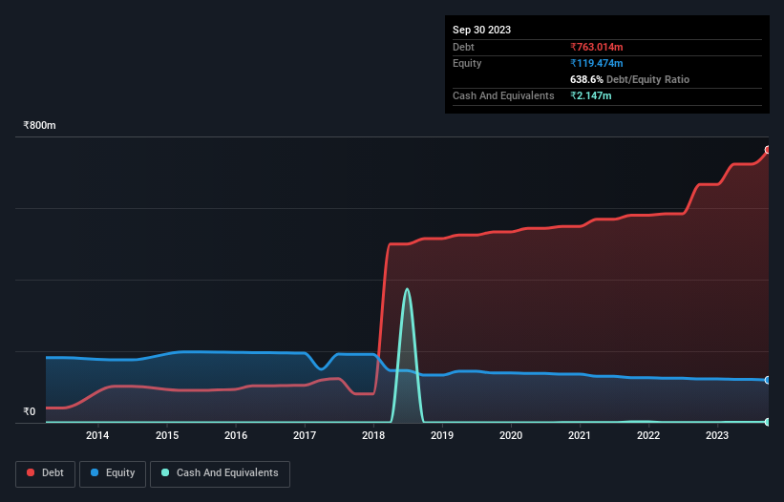Click the 2019 x-axis label
784x502 pixels.
[442, 435]
